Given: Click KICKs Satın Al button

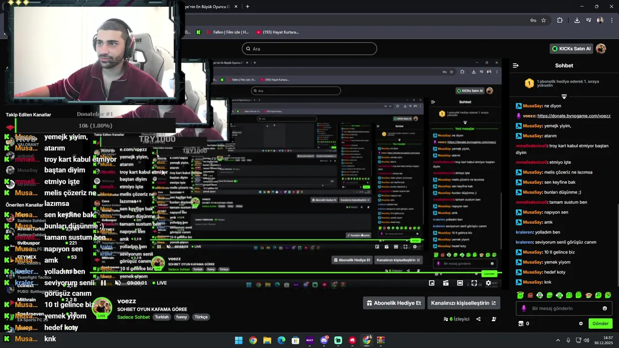Looking at the screenshot, I should (572, 48).
